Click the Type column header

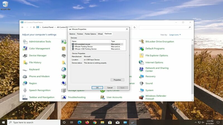[117, 41]
